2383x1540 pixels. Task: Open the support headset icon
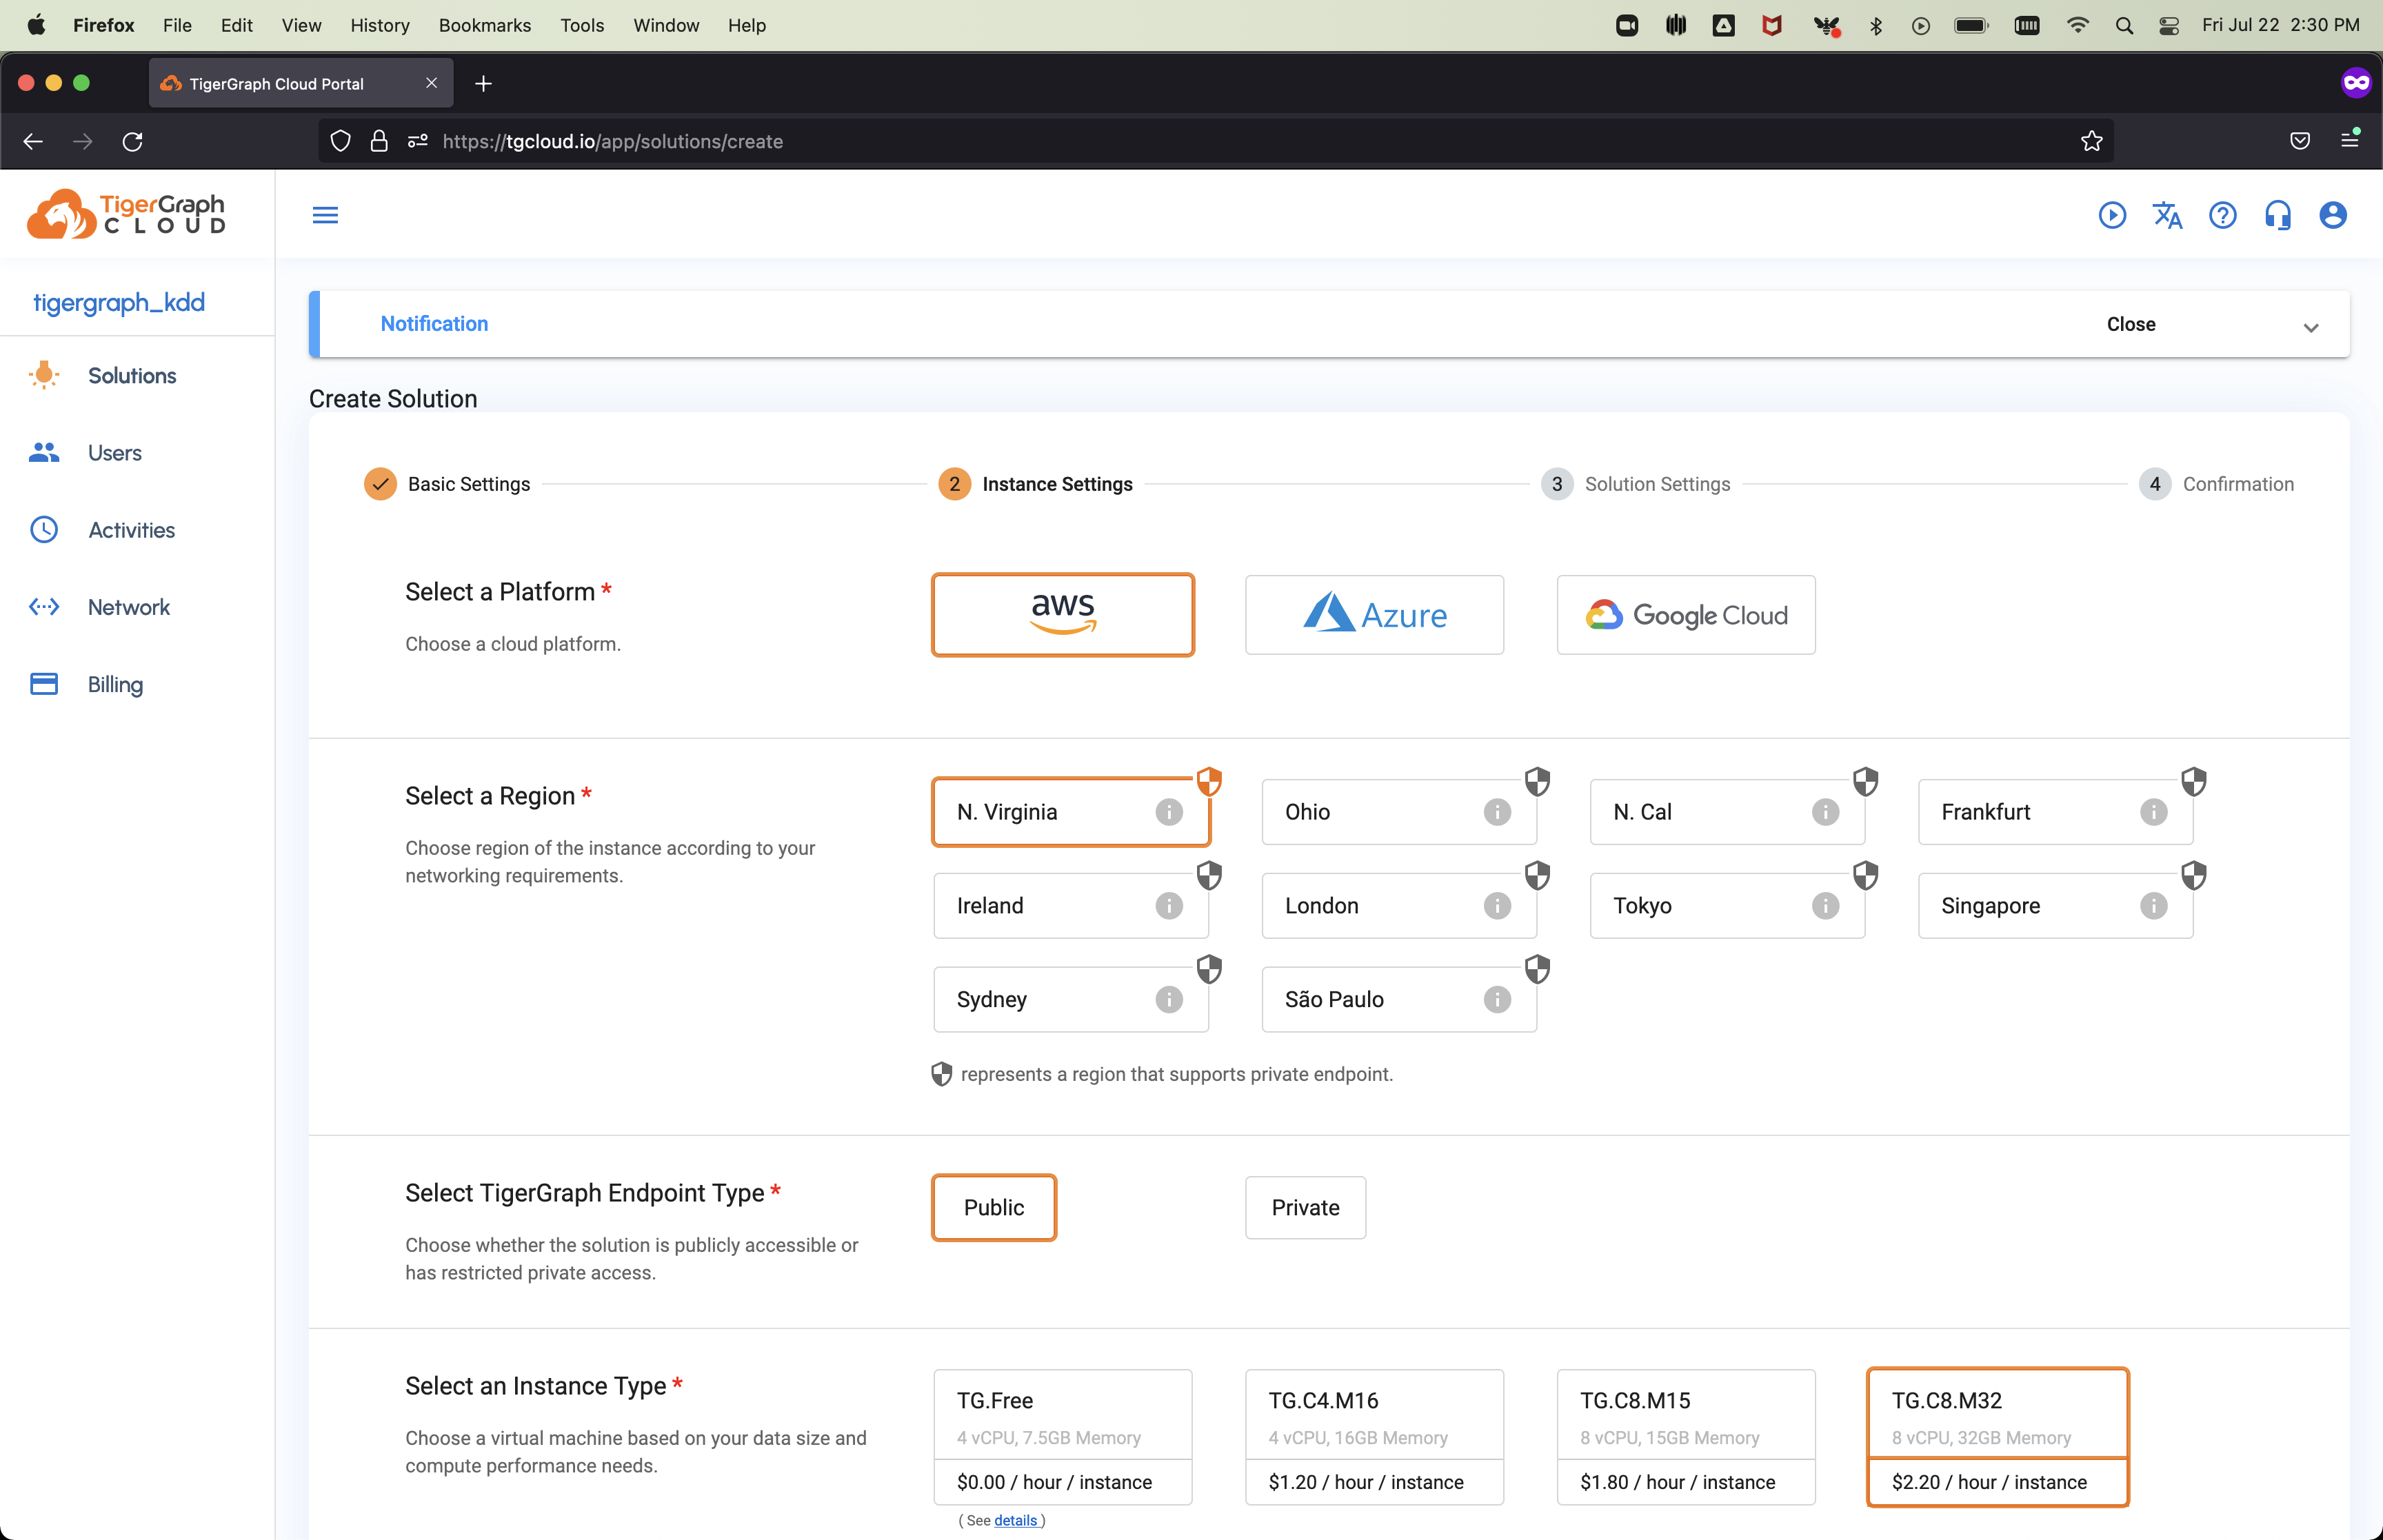[x=2277, y=215]
